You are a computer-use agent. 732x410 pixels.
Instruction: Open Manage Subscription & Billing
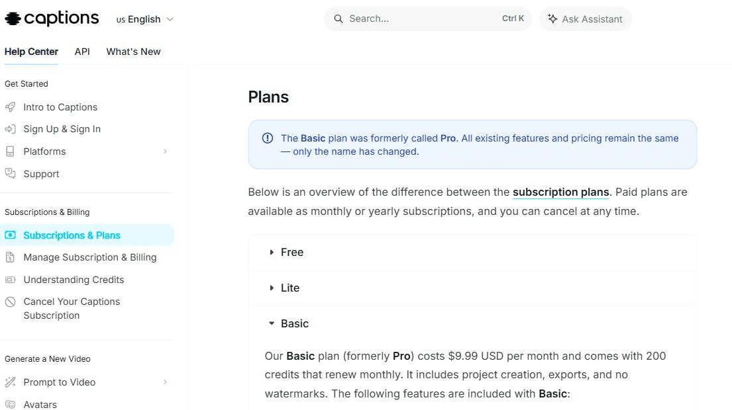(x=90, y=257)
